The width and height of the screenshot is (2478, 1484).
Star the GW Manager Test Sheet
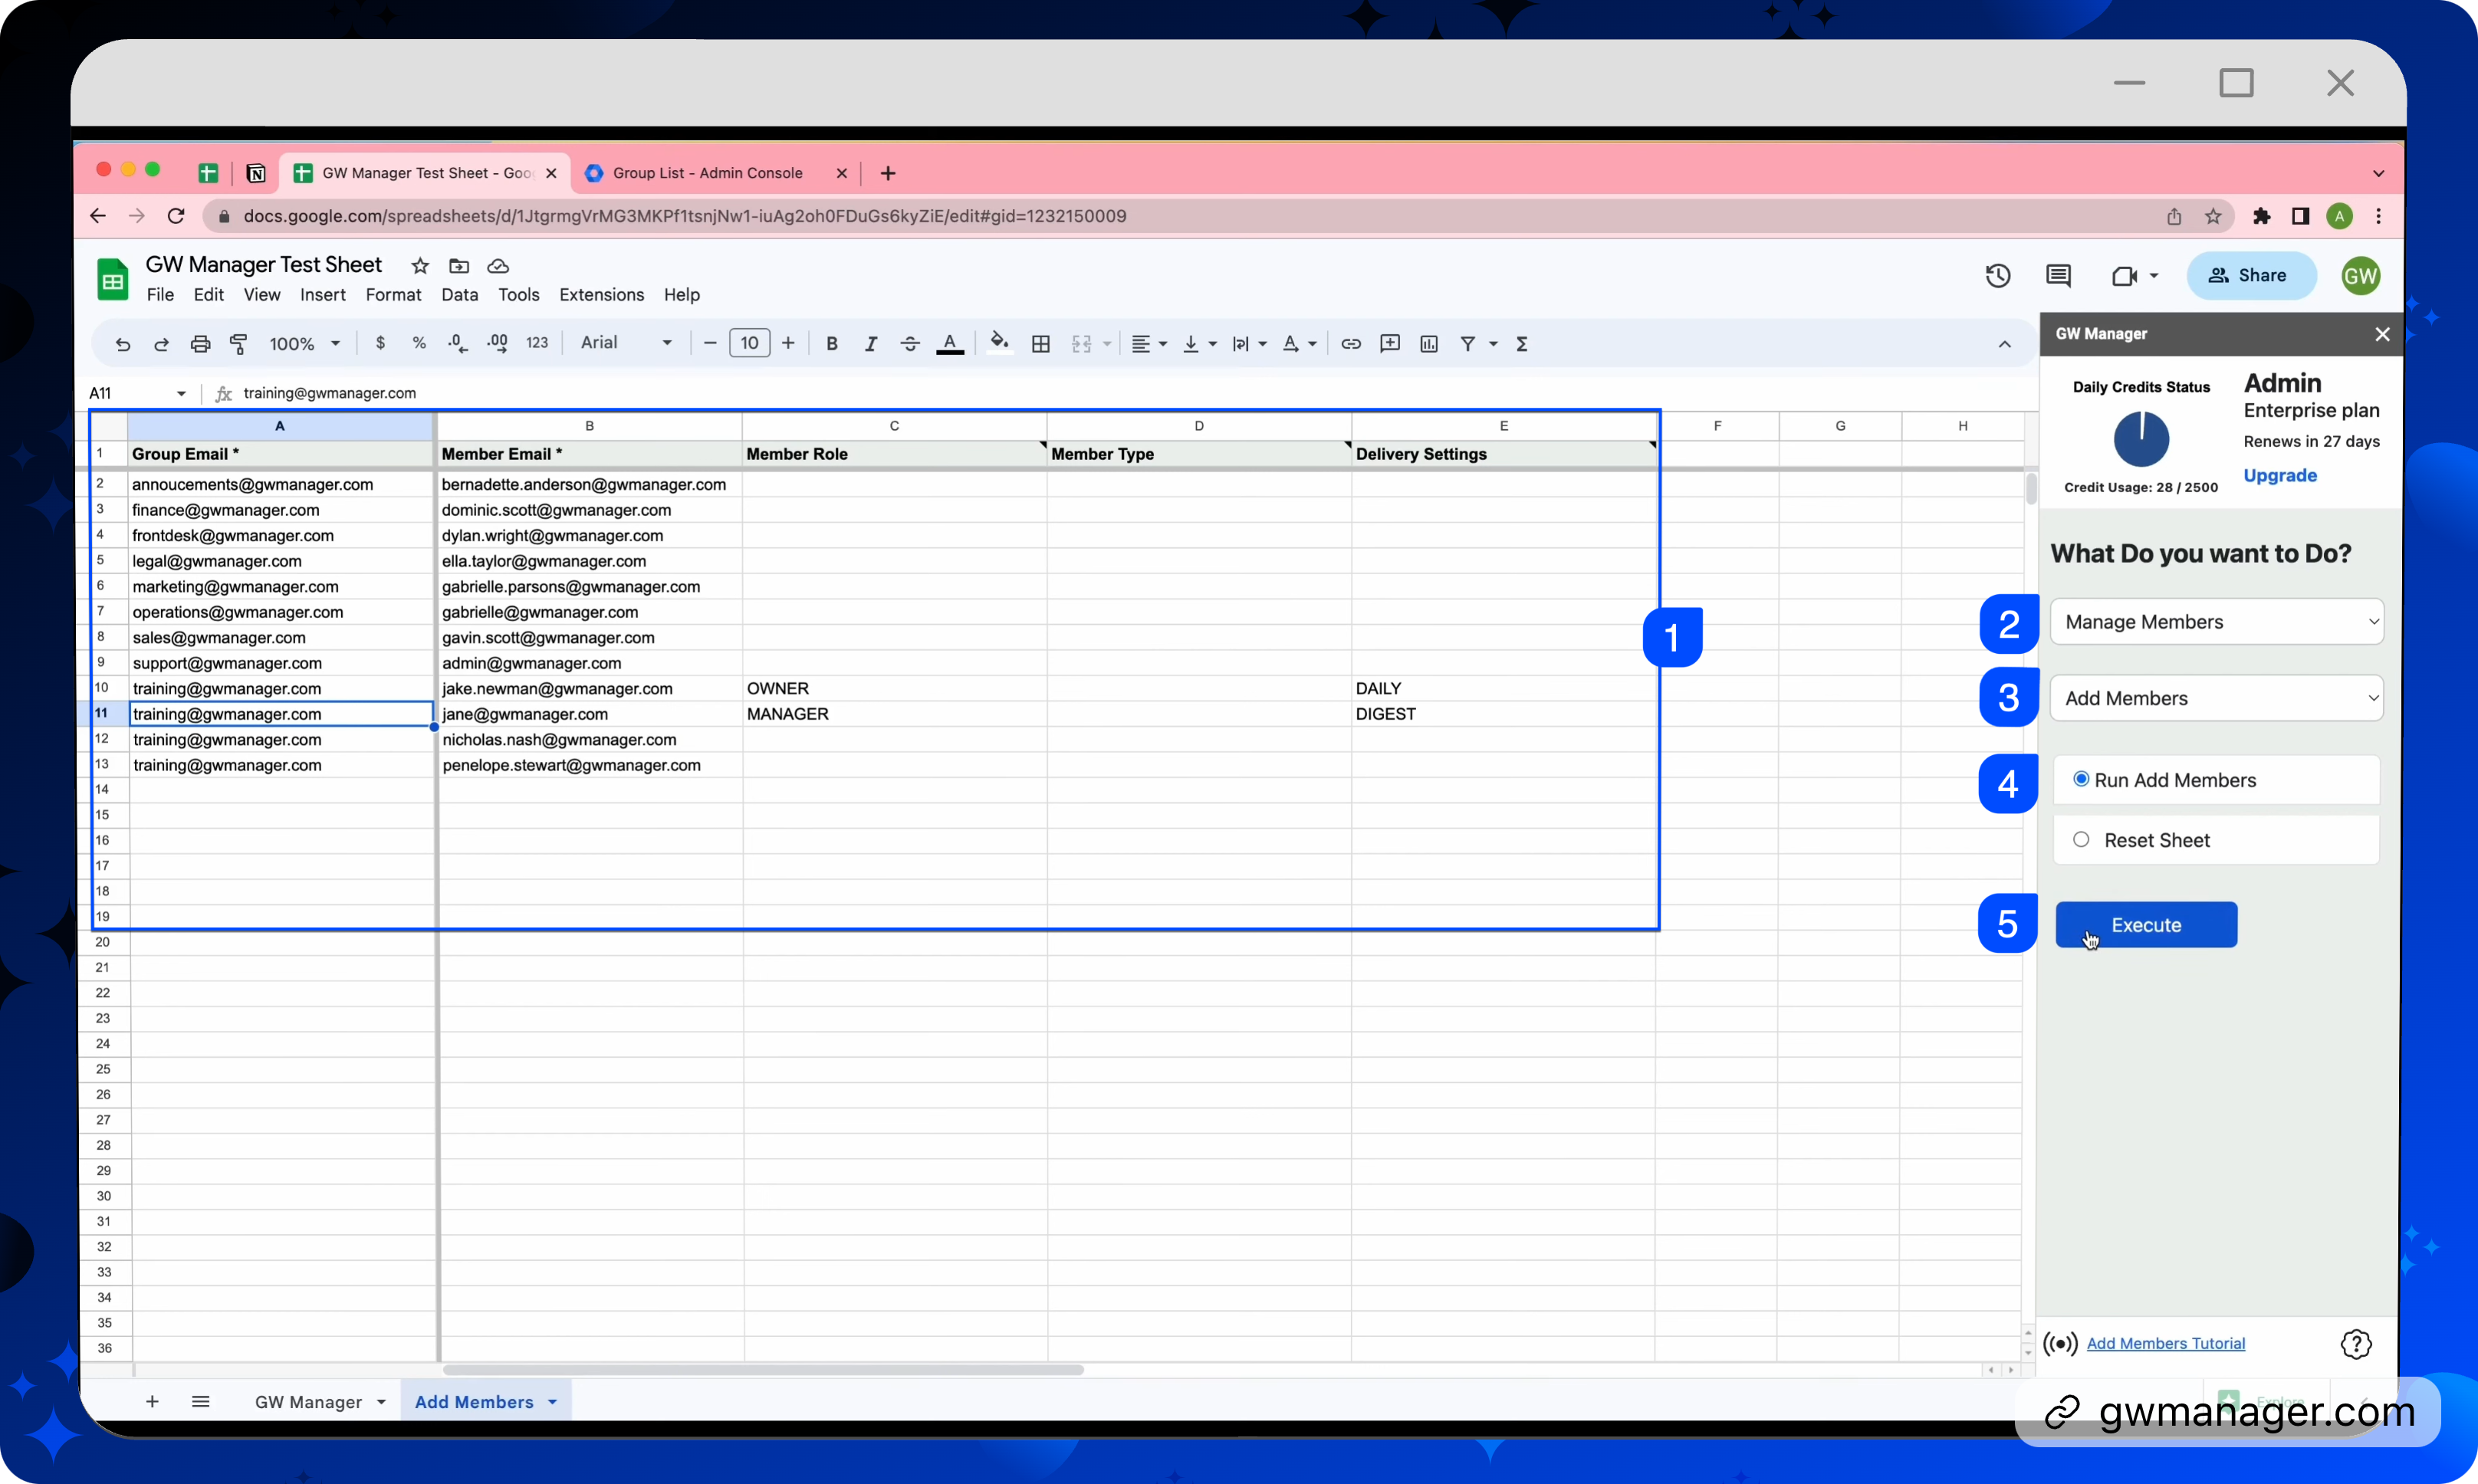pyautogui.click(x=420, y=265)
